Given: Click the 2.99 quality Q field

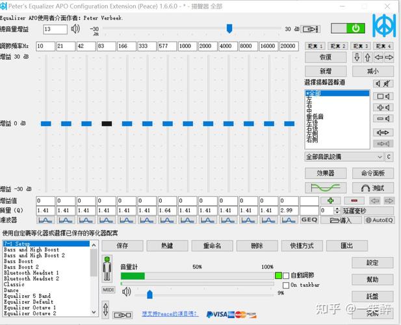Looking at the screenshot, I should point(289,211).
